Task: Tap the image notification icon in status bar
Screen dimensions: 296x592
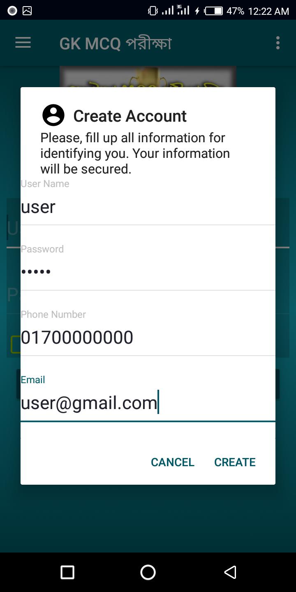Action: pyautogui.click(x=27, y=11)
